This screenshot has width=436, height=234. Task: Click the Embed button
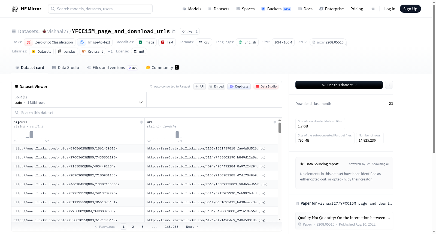[x=216, y=86]
